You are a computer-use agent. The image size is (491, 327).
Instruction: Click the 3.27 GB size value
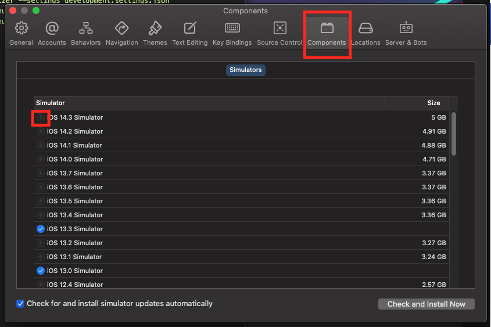coord(434,243)
